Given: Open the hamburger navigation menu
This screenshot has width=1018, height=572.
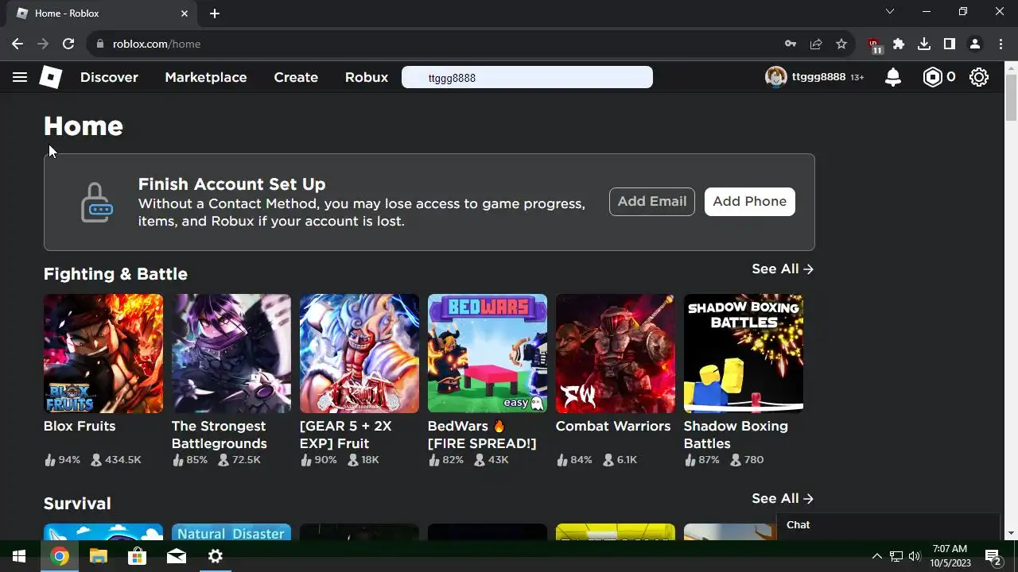Looking at the screenshot, I should (20, 77).
